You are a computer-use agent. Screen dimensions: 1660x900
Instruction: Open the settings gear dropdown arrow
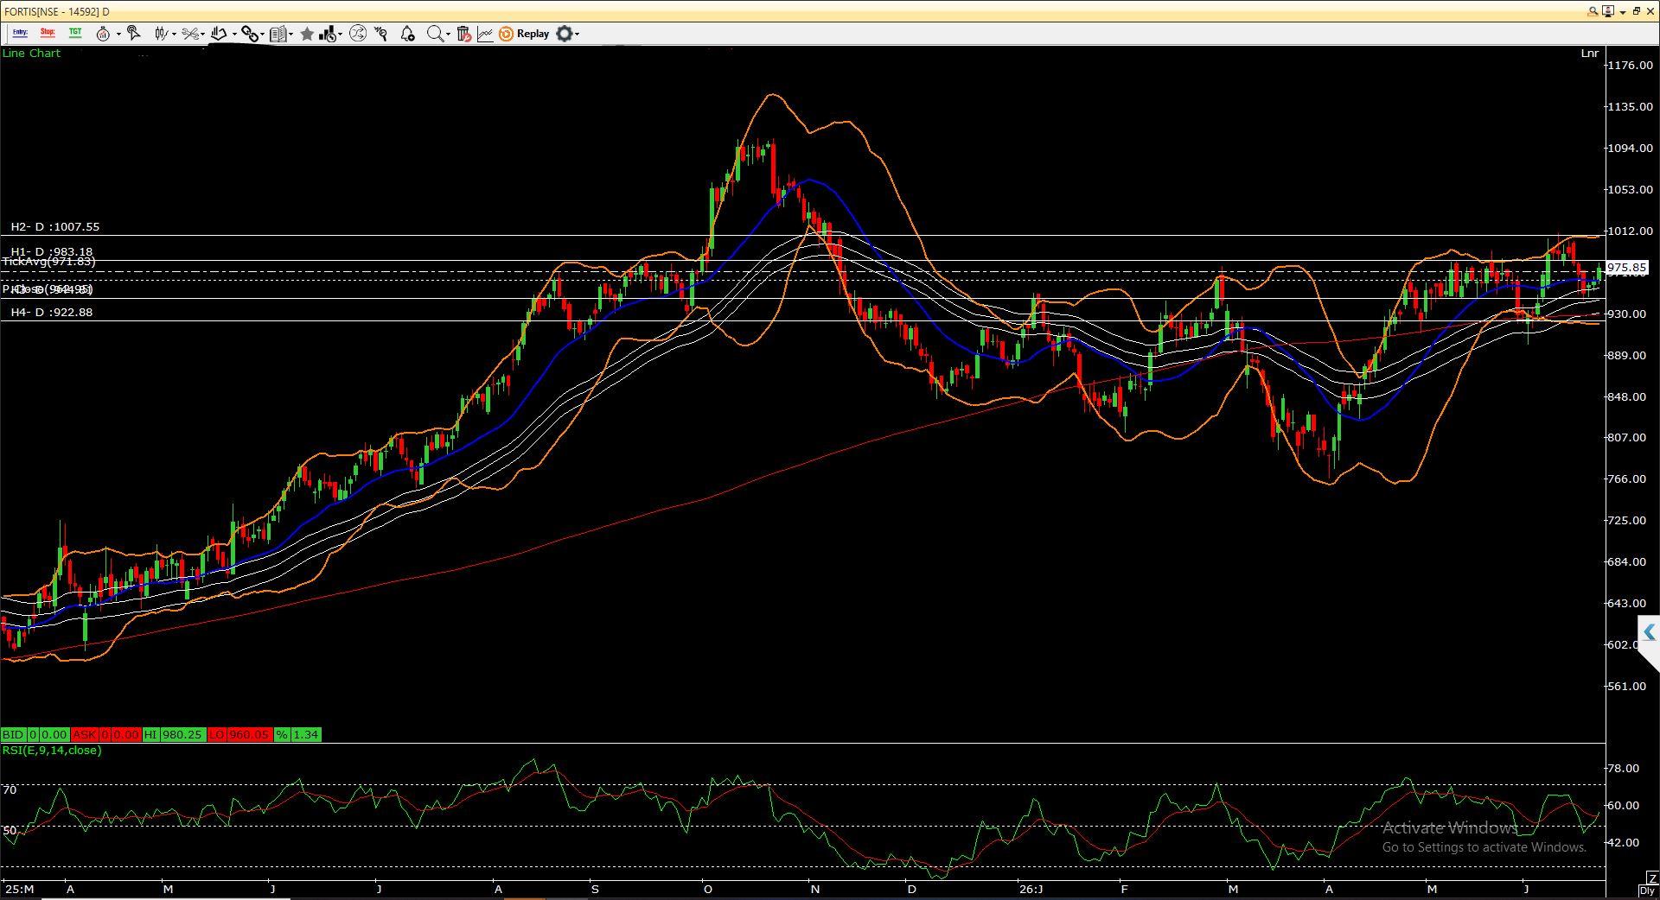tap(577, 34)
